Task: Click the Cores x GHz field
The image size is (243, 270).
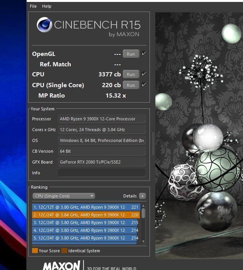Action: pos(102,130)
